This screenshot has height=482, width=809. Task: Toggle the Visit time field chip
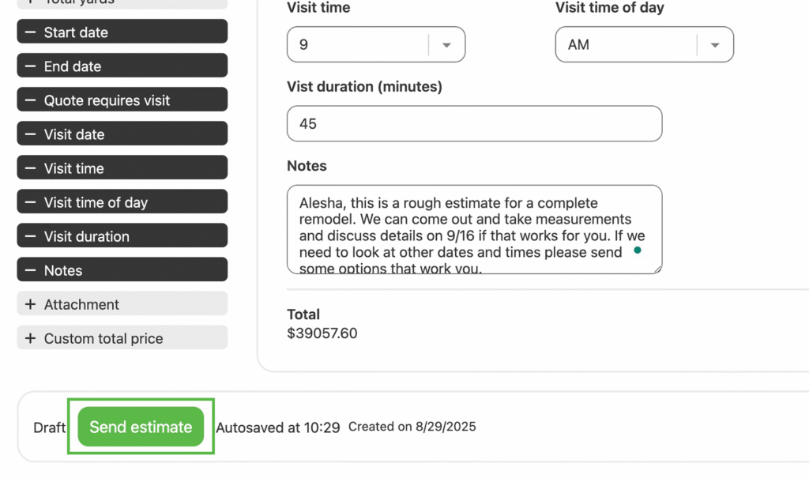pos(122,168)
